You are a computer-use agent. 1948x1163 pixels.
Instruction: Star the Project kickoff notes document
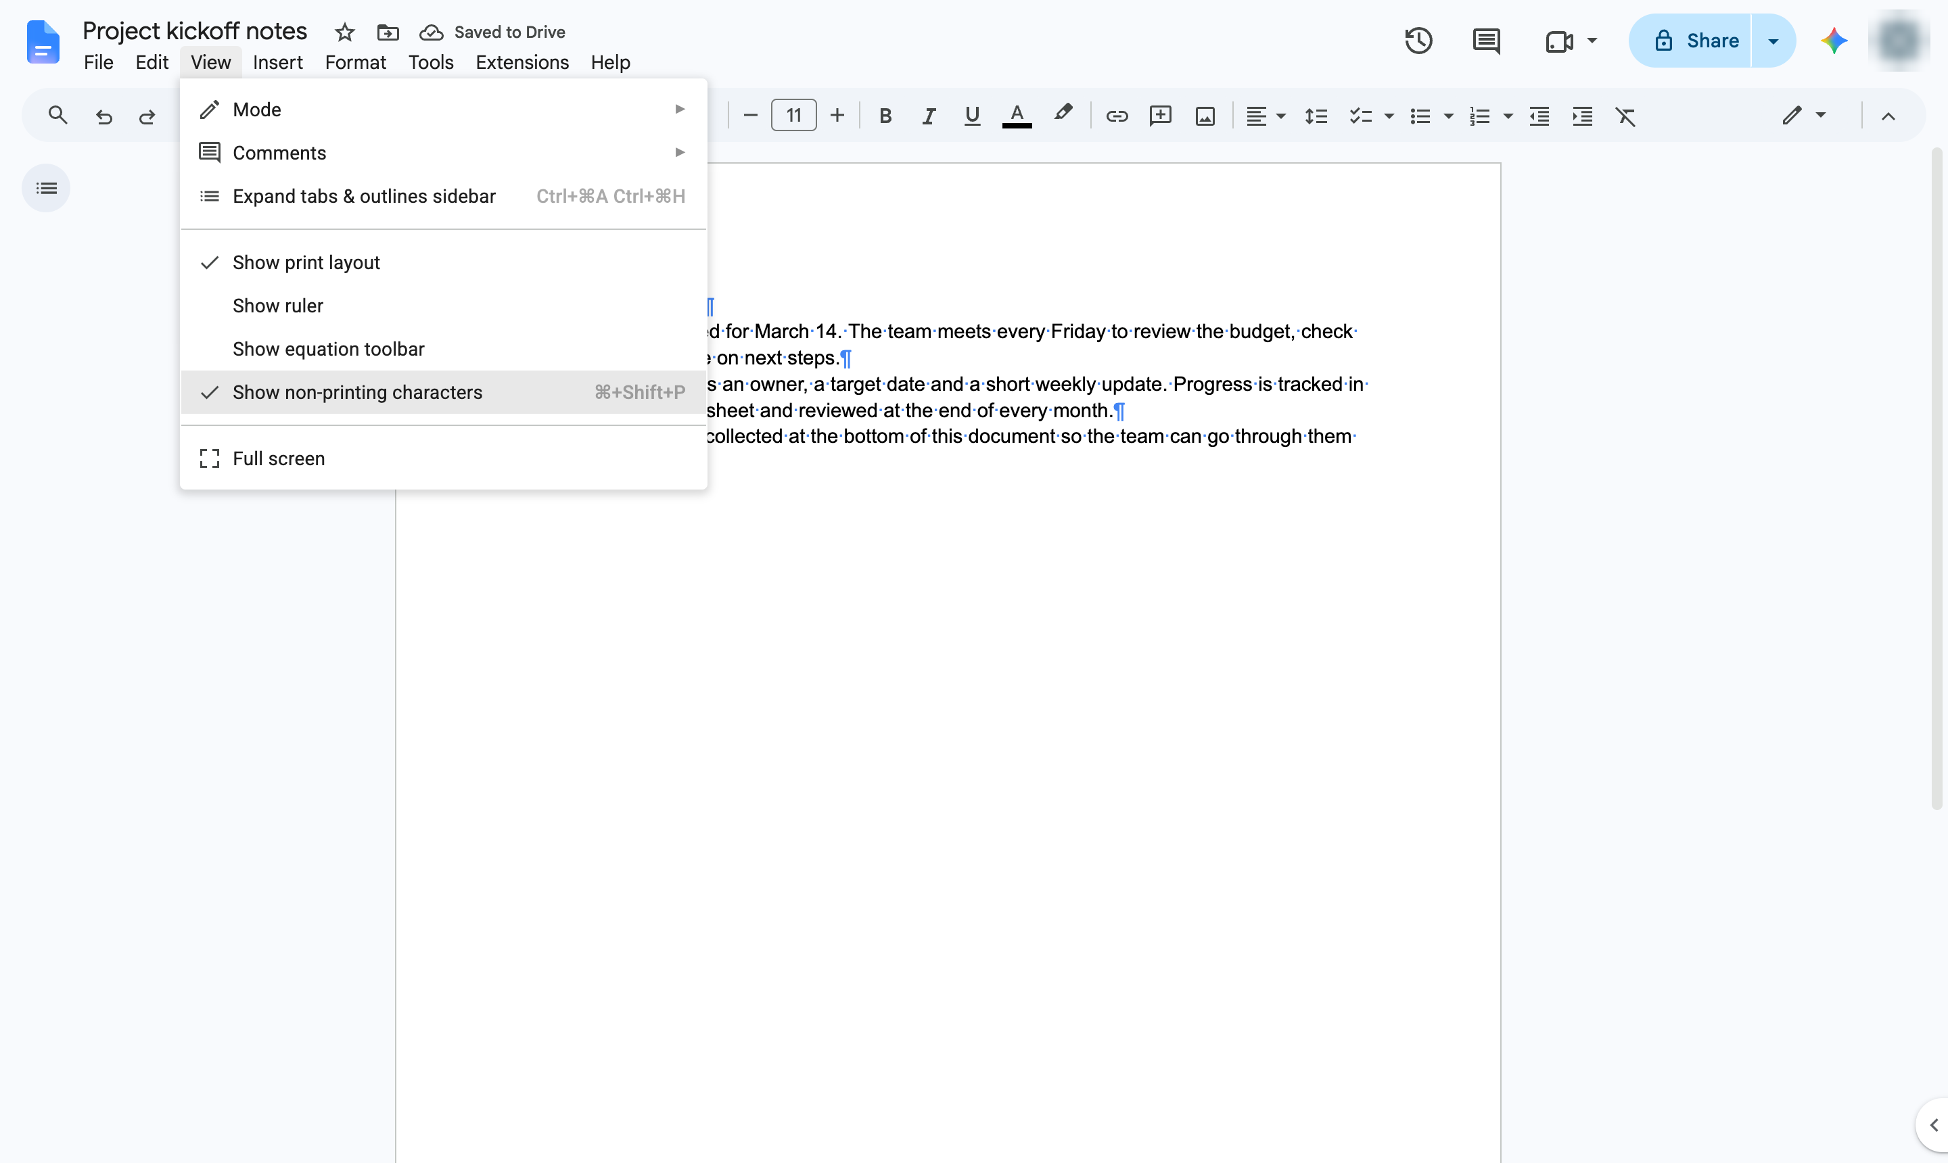tap(344, 32)
